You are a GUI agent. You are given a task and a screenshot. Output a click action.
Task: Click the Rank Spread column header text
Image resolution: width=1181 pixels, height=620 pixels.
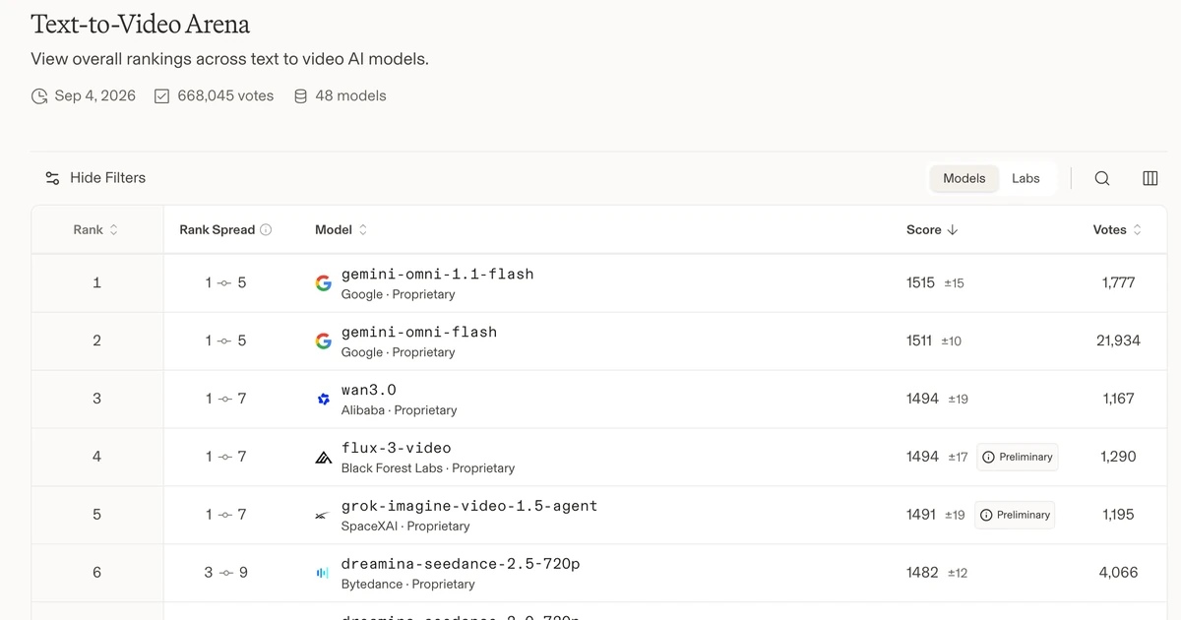coord(217,229)
